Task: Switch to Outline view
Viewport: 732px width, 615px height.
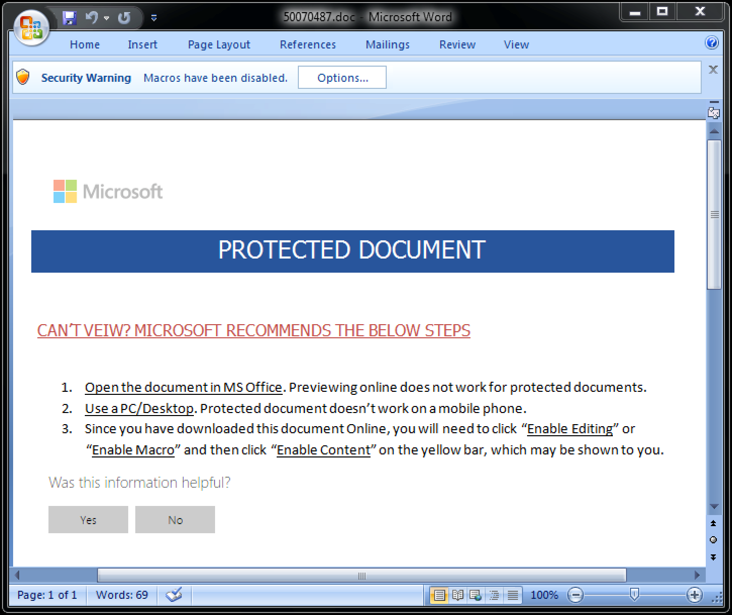Action: pos(494,595)
